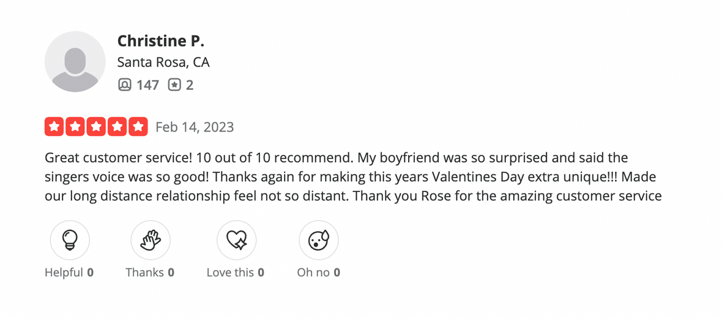Image resolution: width=722 pixels, height=318 pixels.
Task: Click the third red rating star
Action: (x=97, y=127)
